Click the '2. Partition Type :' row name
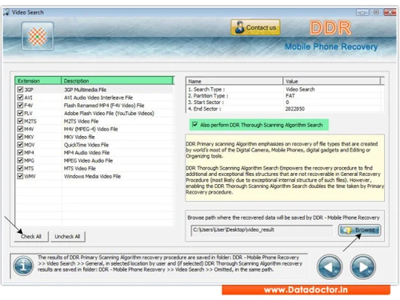The image size is (400, 300). 208,96
